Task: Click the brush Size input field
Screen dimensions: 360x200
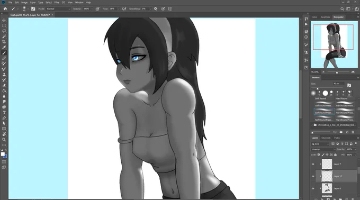Action: tap(338, 84)
